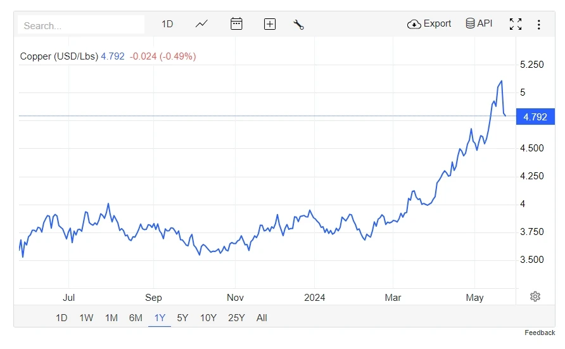Viewport: 565px width, 349px height.
Task: Click the Nov x-axis label
Action: [235, 298]
